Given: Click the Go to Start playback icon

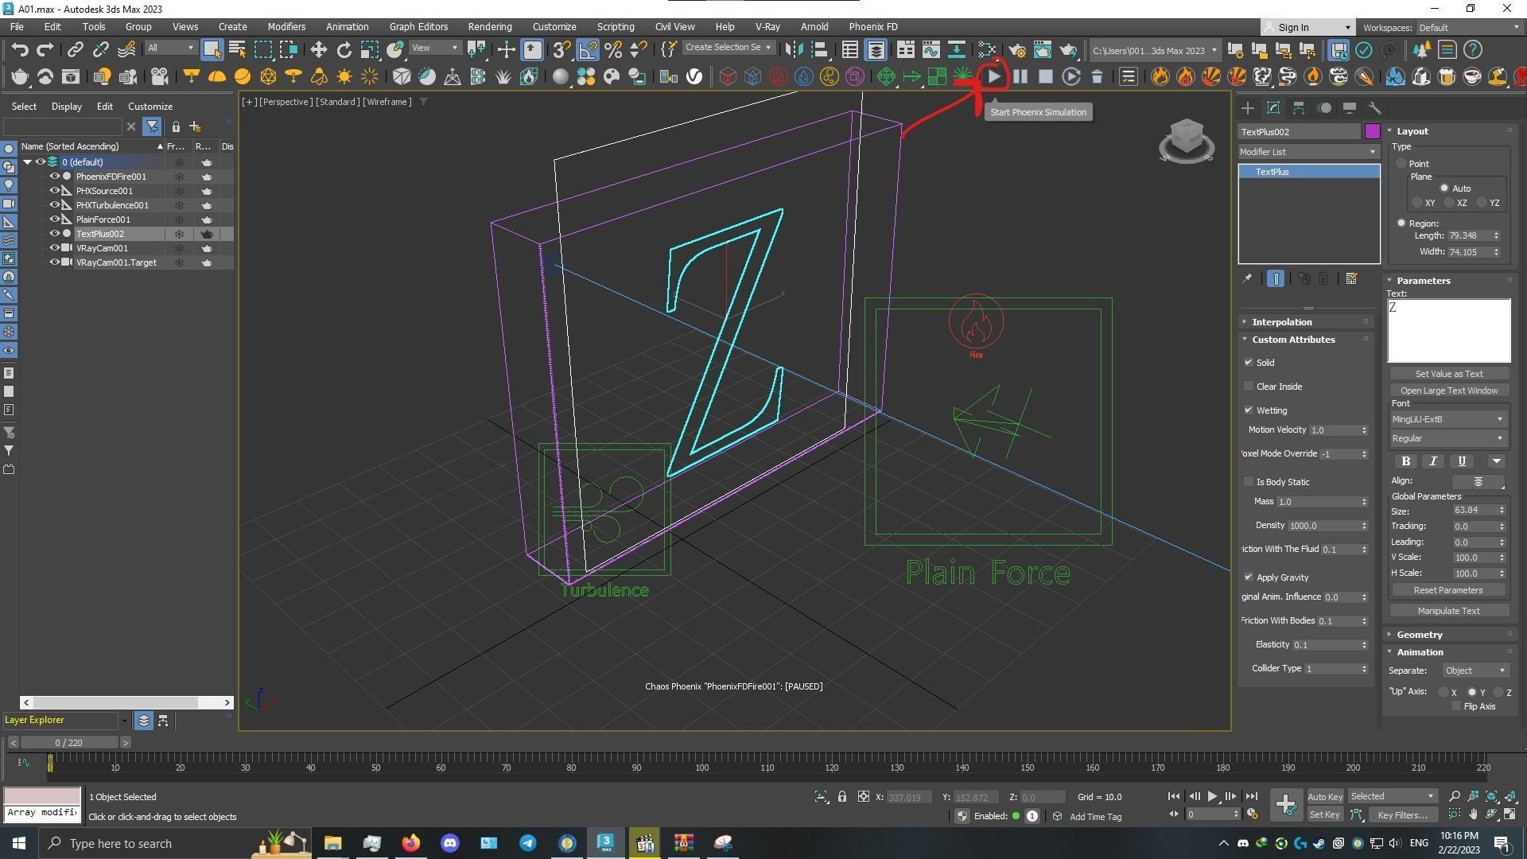Looking at the screenshot, I should 1173,796.
